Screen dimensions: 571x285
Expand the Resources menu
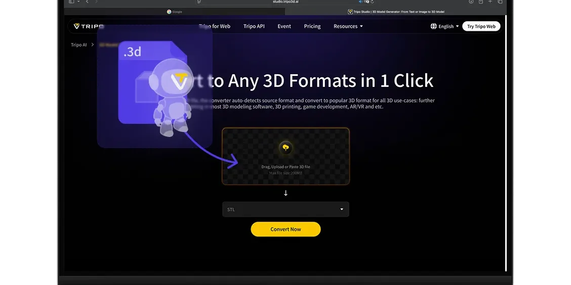(348, 26)
